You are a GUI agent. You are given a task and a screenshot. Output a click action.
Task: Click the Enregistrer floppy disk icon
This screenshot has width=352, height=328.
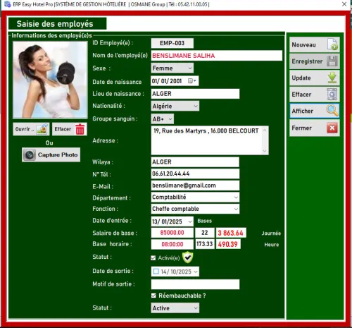pyautogui.click(x=332, y=61)
